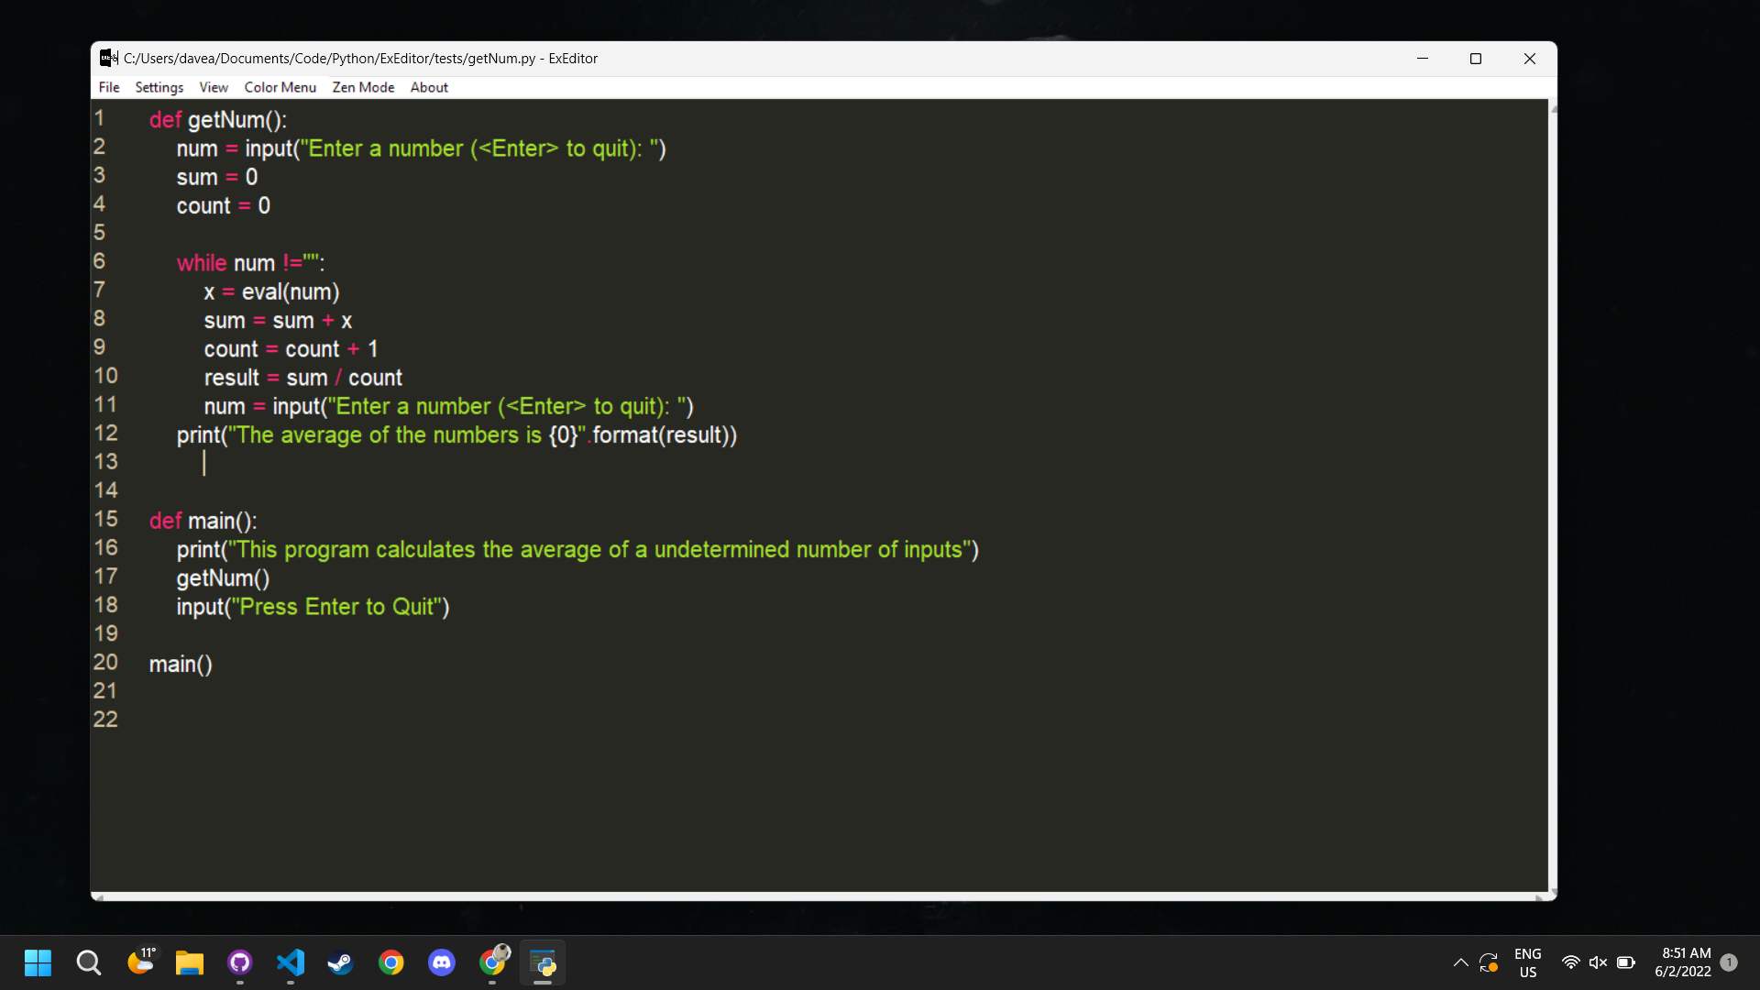
Task: Show hidden system tray icons
Action: point(1460,962)
